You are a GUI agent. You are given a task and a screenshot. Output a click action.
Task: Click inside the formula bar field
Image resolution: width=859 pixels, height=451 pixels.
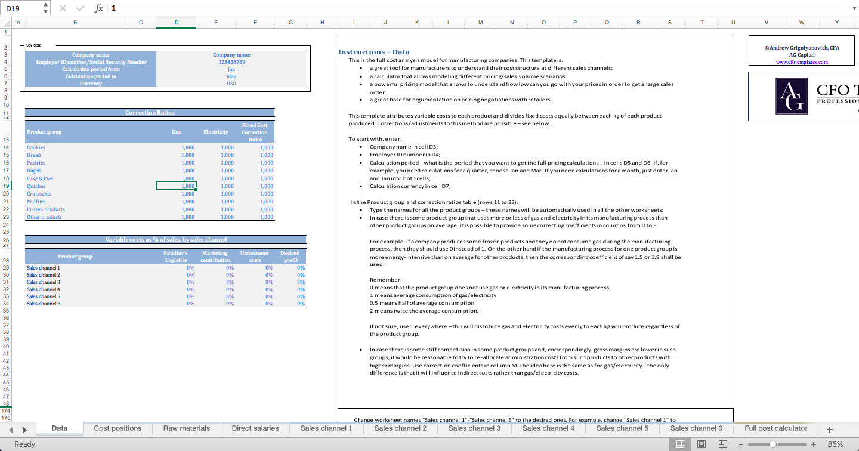pyautogui.click(x=477, y=8)
